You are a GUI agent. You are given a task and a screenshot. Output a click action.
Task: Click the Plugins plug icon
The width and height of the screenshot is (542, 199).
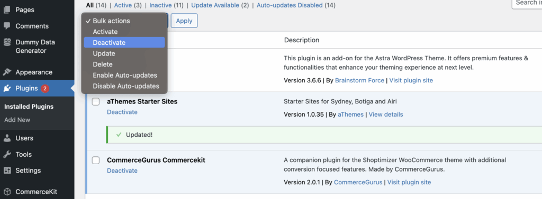click(7, 89)
